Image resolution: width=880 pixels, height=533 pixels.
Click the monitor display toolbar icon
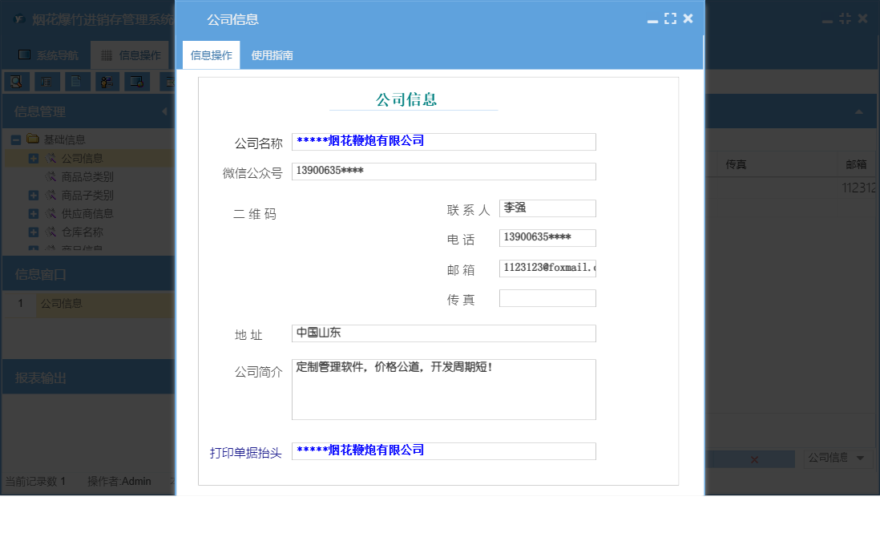137,81
